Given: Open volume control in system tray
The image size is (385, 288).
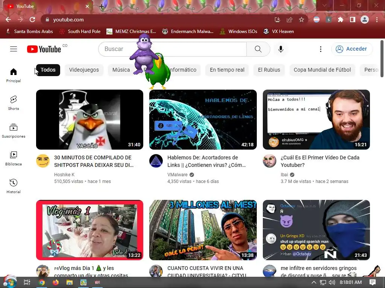Looking at the screenshot, I should (332, 282).
